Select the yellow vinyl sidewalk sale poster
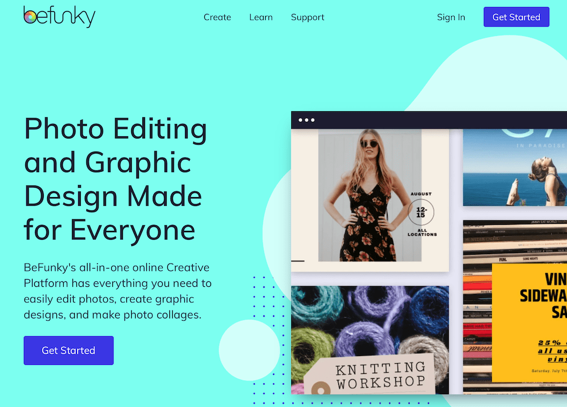This screenshot has height=407, width=567. point(529,323)
